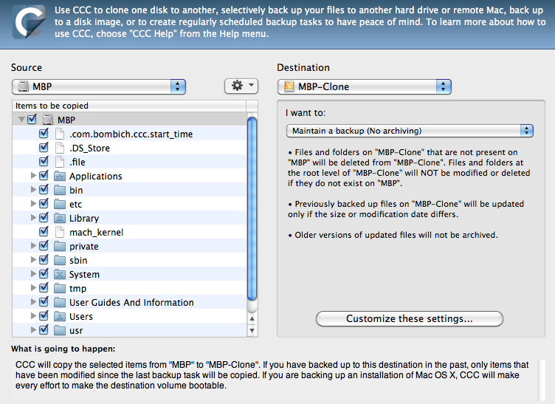555x404 pixels.
Task: Select the mach_kernel row name
Action: [x=96, y=232]
